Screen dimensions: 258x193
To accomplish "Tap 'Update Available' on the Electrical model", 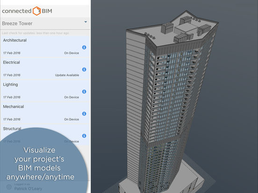I will [67, 75].
